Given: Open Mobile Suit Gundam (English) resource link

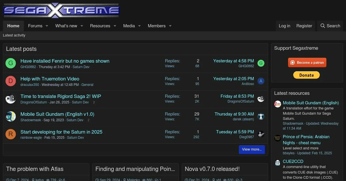Looking at the screenshot, I should click(x=311, y=103).
